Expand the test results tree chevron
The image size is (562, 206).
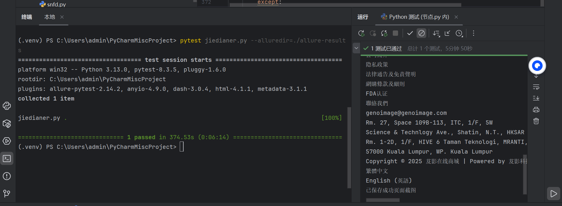356,48
